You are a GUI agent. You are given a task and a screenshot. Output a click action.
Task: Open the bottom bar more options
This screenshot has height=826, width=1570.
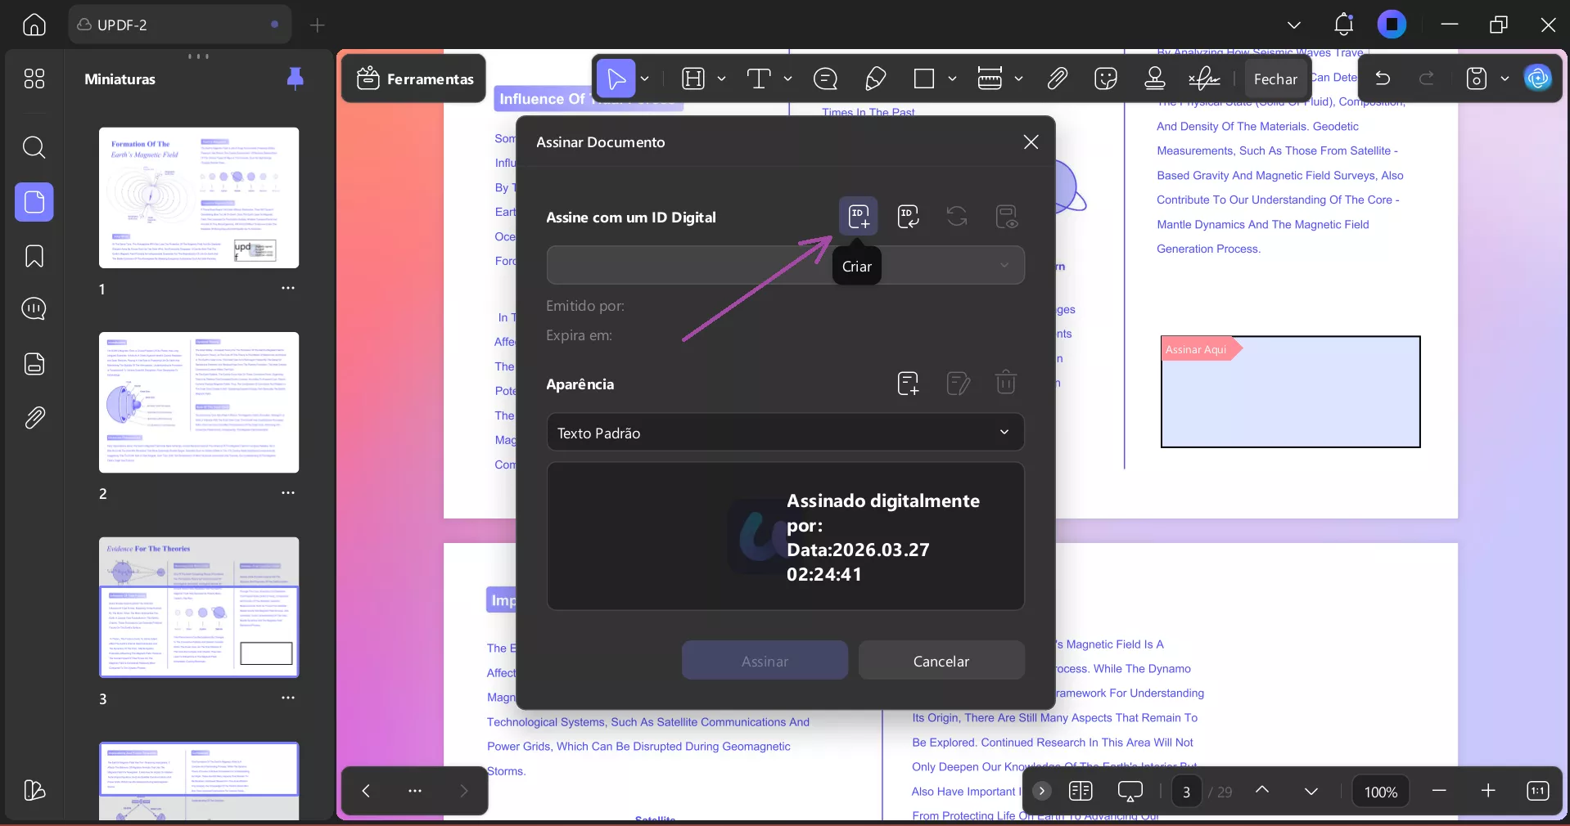(415, 791)
